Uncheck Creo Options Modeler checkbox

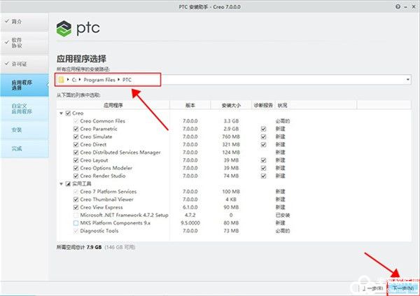(76, 168)
